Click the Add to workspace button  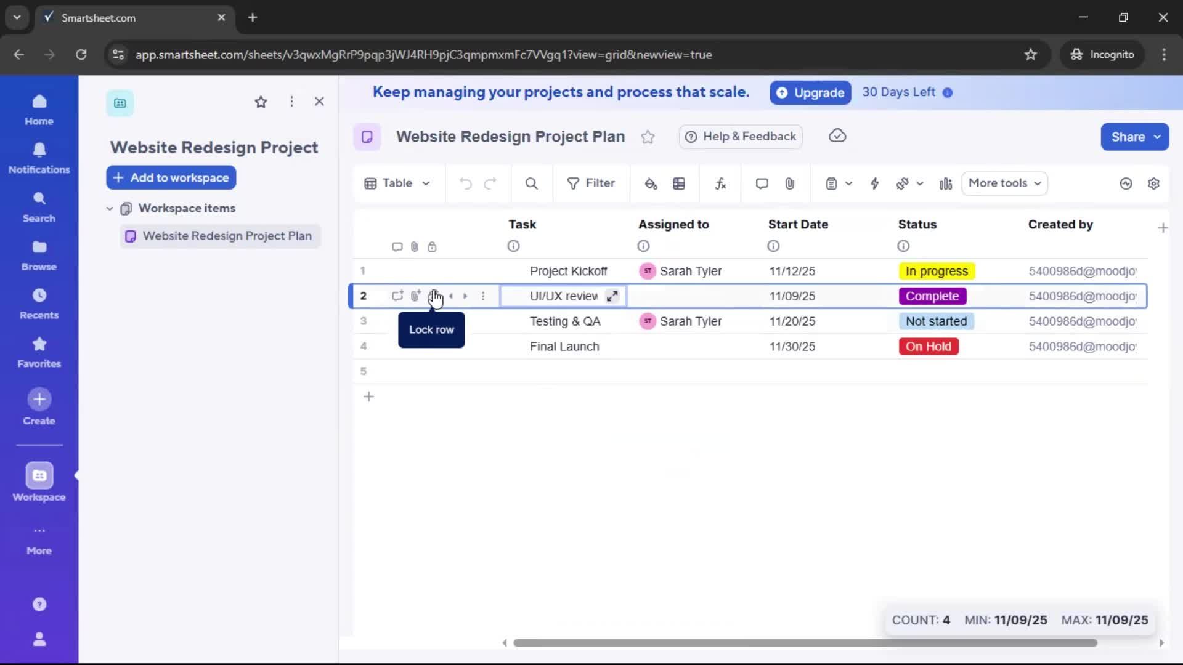tap(171, 177)
